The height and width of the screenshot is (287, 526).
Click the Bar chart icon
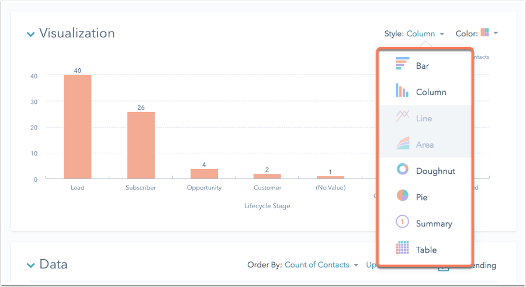pyautogui.click(x=402, y=65)
